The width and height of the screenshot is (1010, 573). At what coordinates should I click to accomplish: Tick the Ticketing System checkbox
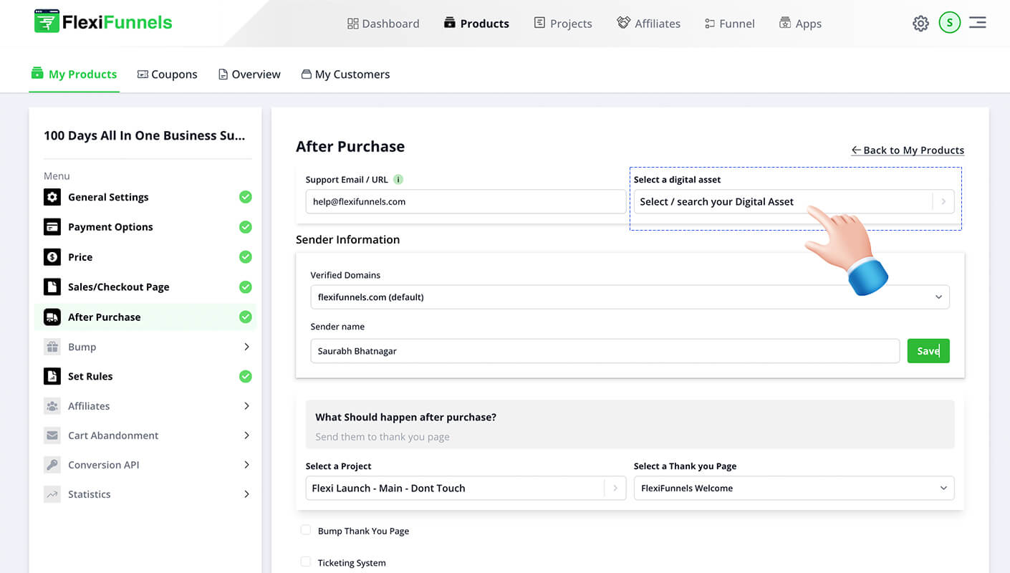click(x=306, y=562)
